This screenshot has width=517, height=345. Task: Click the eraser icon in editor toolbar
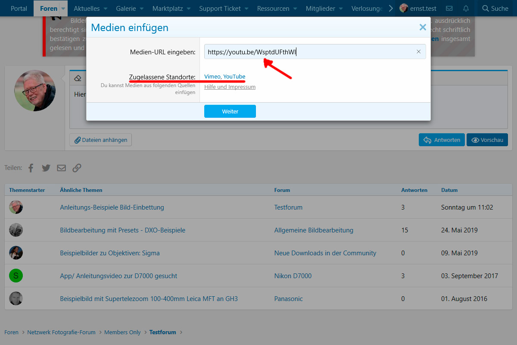[78, 78]
